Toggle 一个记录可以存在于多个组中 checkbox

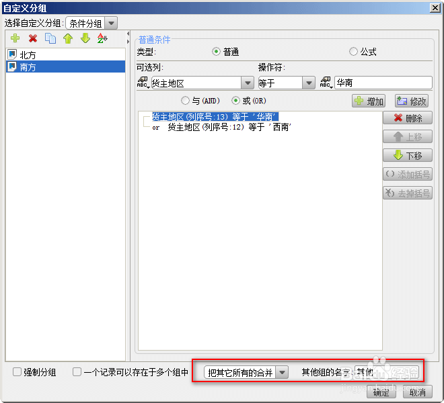click(x=77, y=371)
